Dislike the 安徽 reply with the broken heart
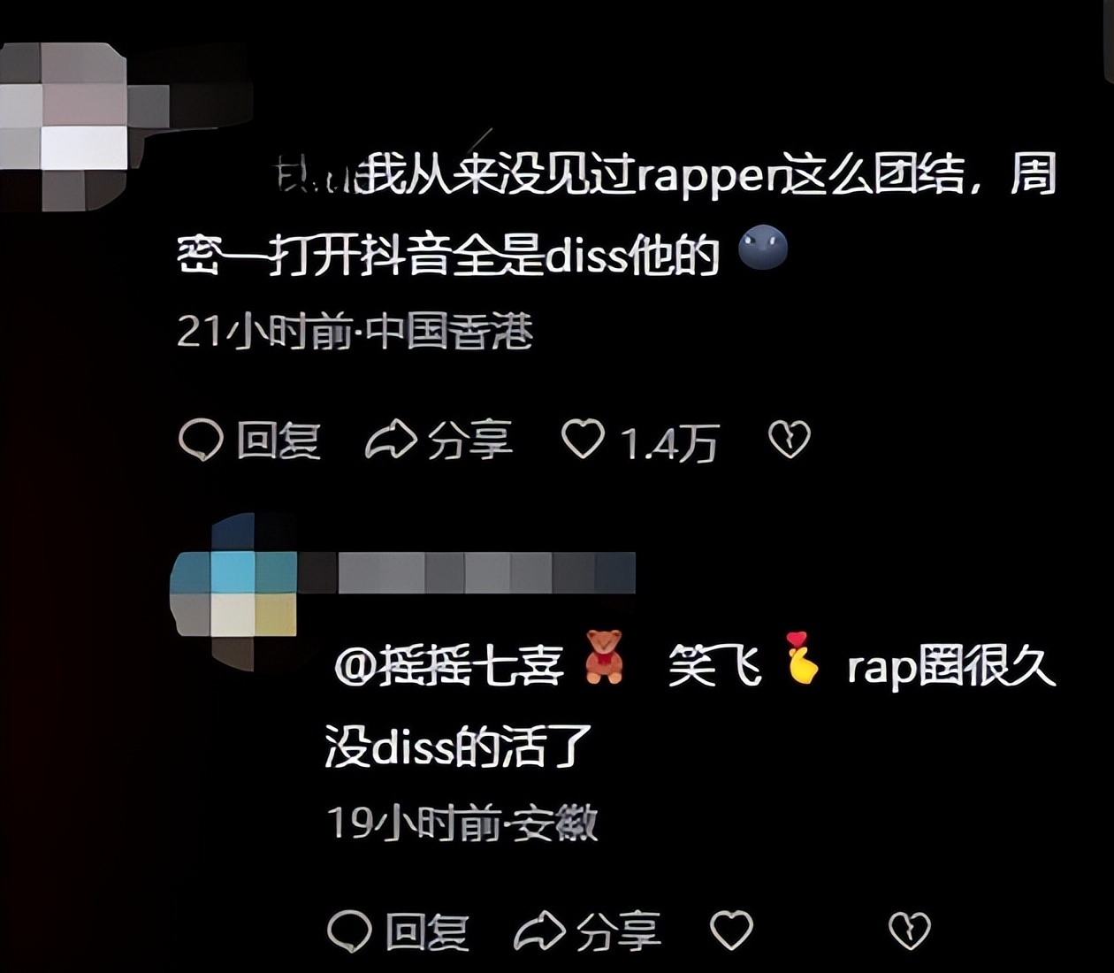The height and width of the screenshot is (973, 1114). 910,931
